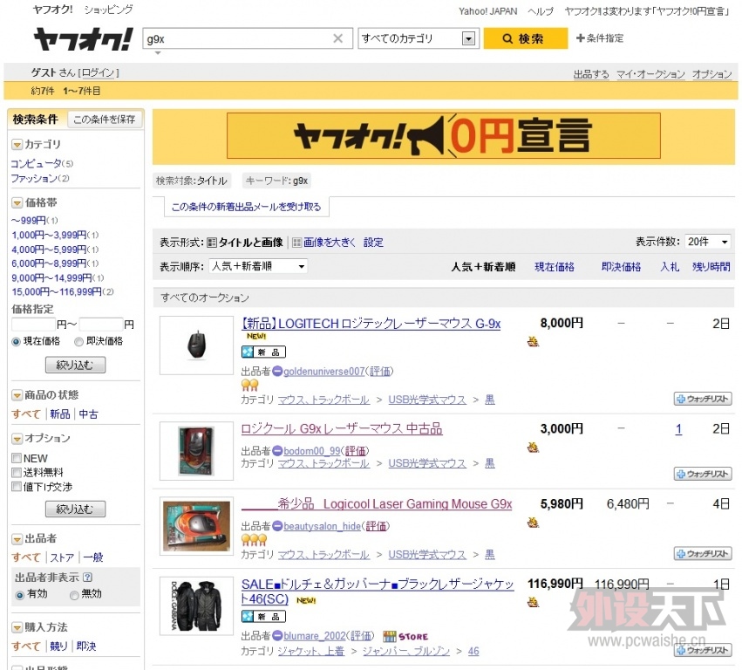
Task: Enable the 送料無料 checkbox
Action: pos(17,473)
